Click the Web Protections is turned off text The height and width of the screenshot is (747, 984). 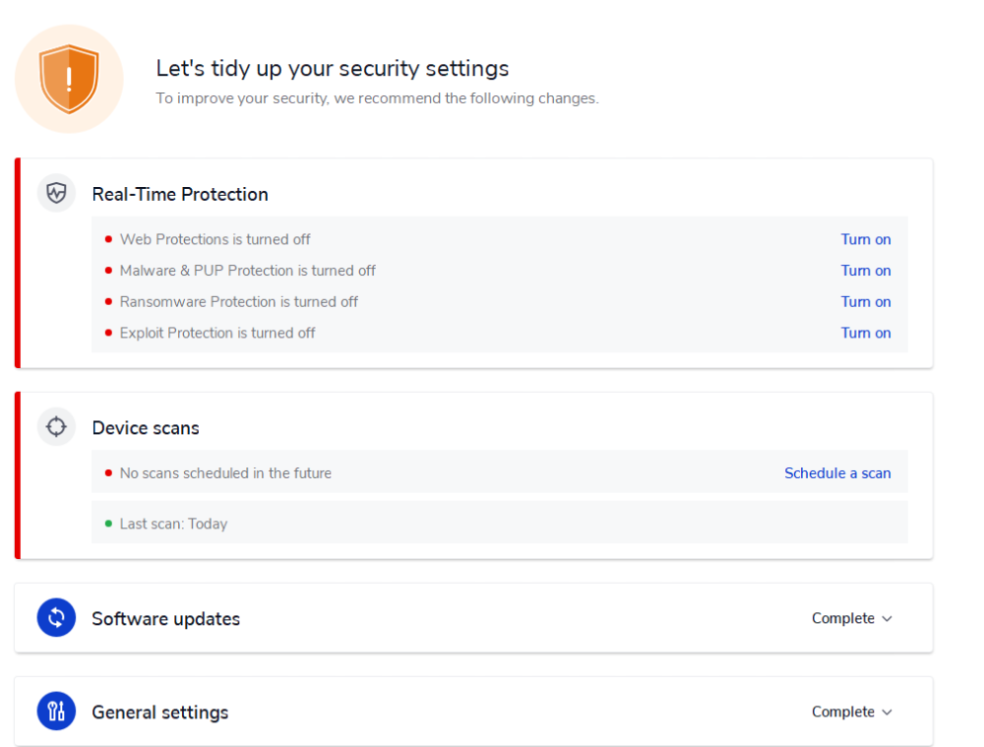pyautogui.click(x=215, y=239)
